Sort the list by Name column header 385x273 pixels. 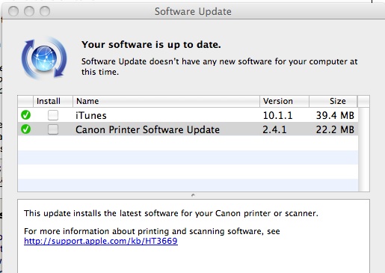pyautogui.click(x=166, y=101)
